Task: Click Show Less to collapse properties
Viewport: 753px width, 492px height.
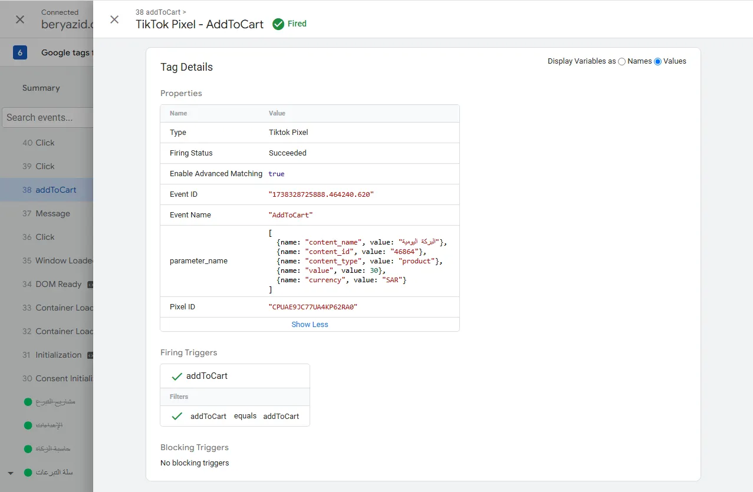Action: click(310, 325)
